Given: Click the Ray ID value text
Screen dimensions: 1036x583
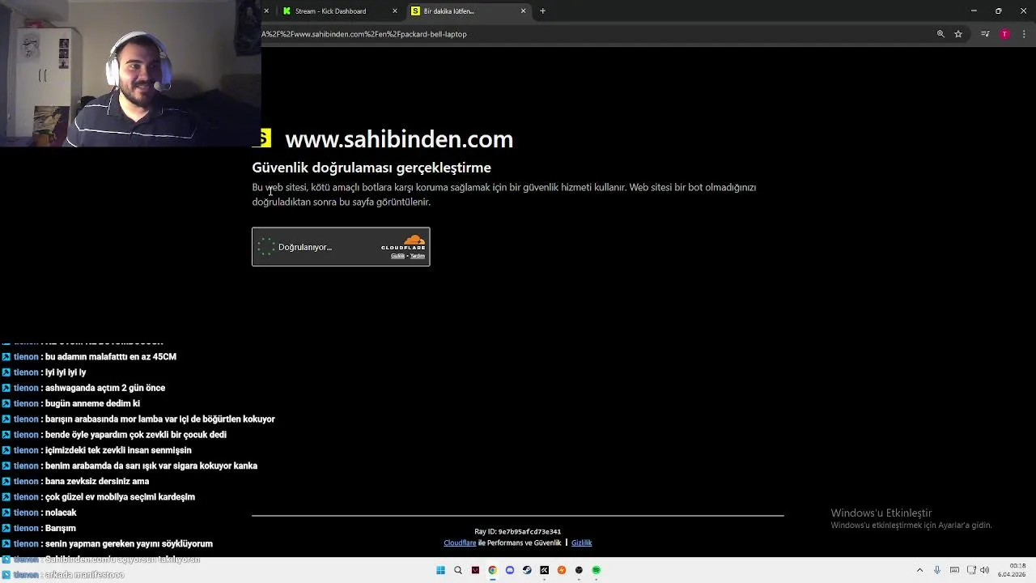Looking at the screenshot, I should click(x=529, y=532).
